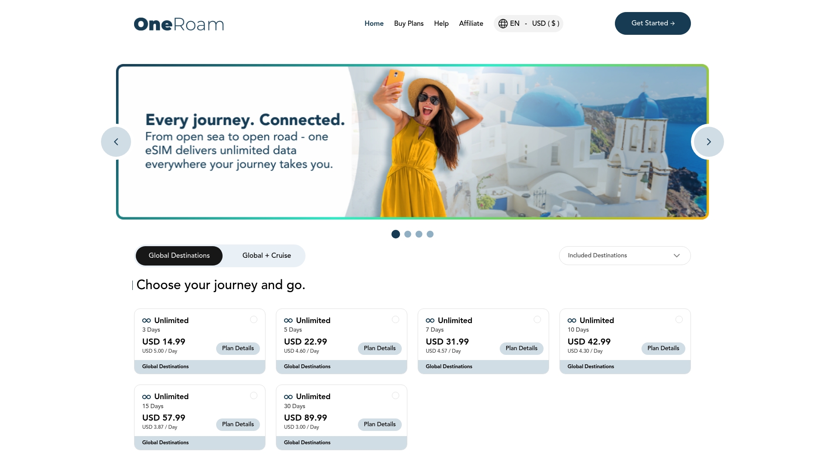Go to previous carousel slide arrow
The image size is (825, 464).
[116, 142]
